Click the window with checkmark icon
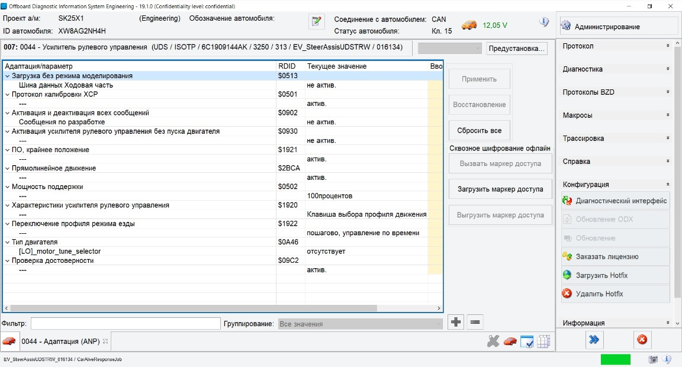 point(527,342)
